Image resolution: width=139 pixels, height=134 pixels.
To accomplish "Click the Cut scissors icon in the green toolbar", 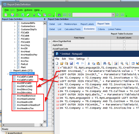I will [x=34, y=15].
